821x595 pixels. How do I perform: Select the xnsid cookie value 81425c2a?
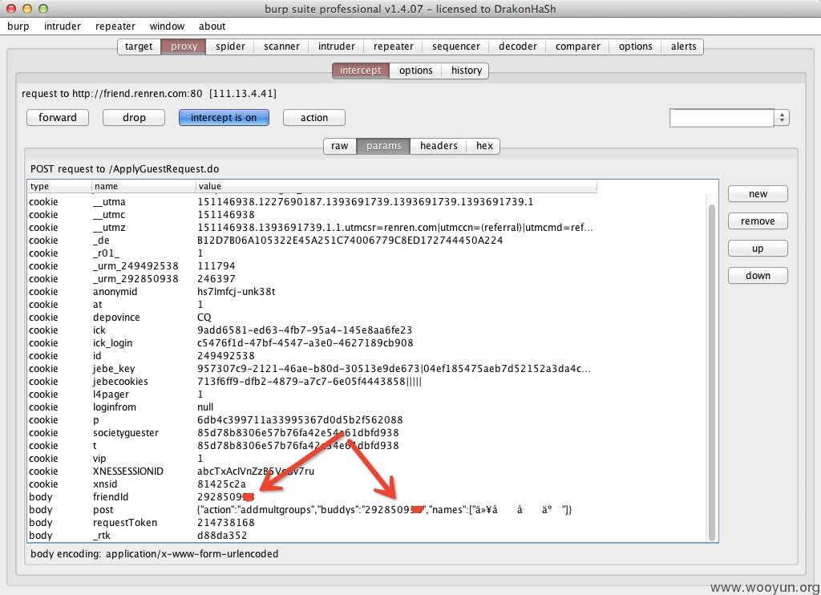[221, 484]
